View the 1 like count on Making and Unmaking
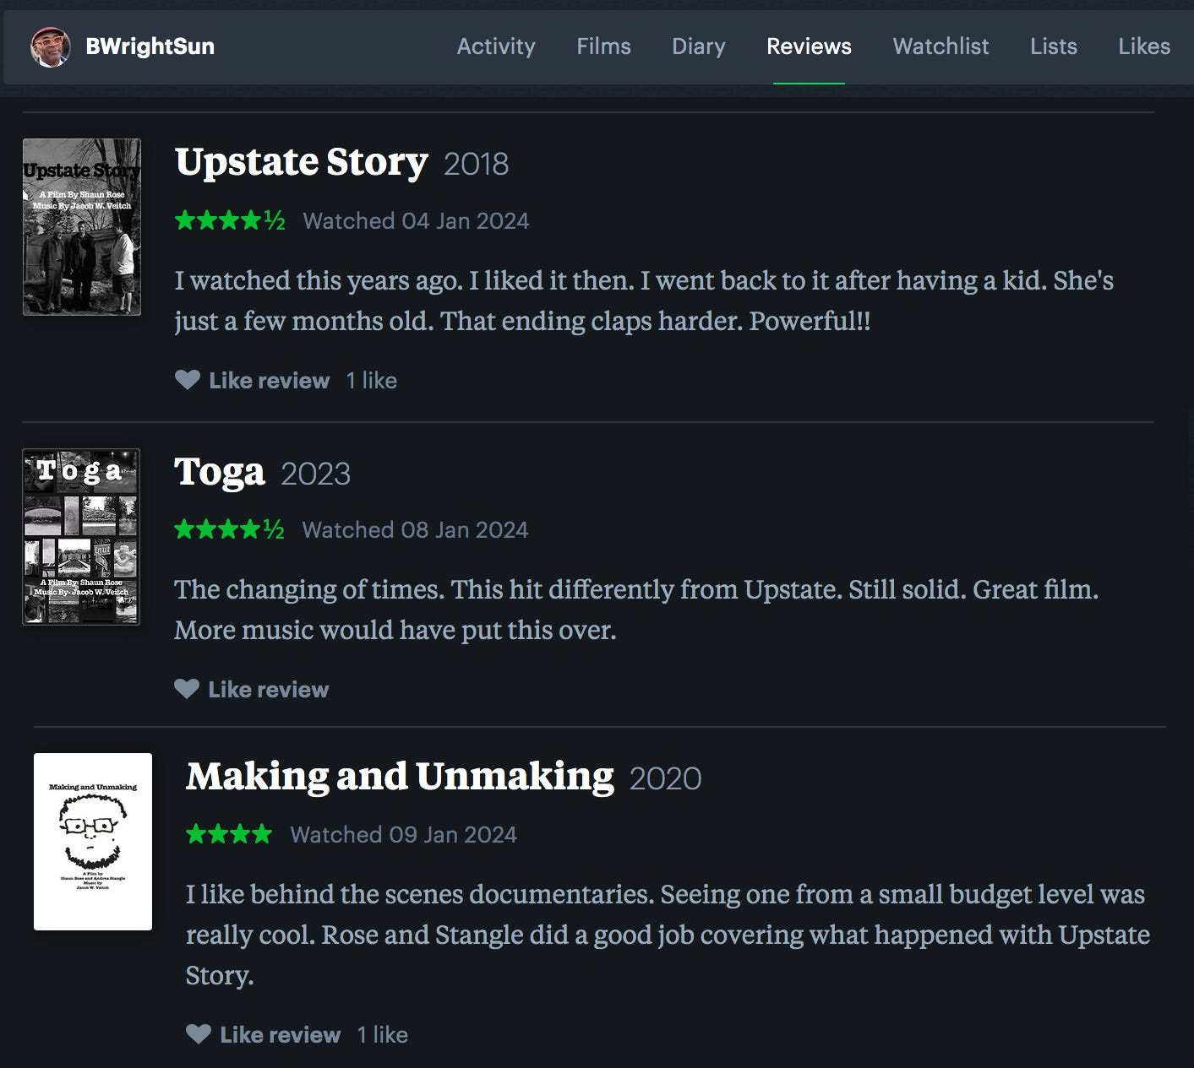This screenshot has width=1194, height=1068. click(382, 1035)
